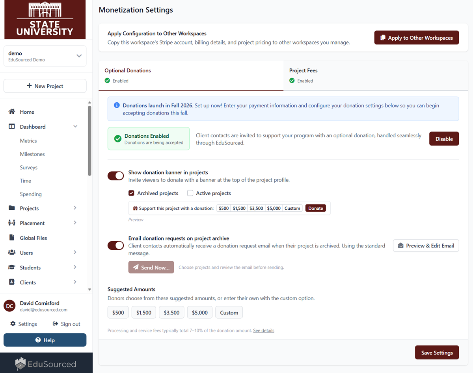
Task: Click the Home house icon in sidebar
Action: point(12,112)
